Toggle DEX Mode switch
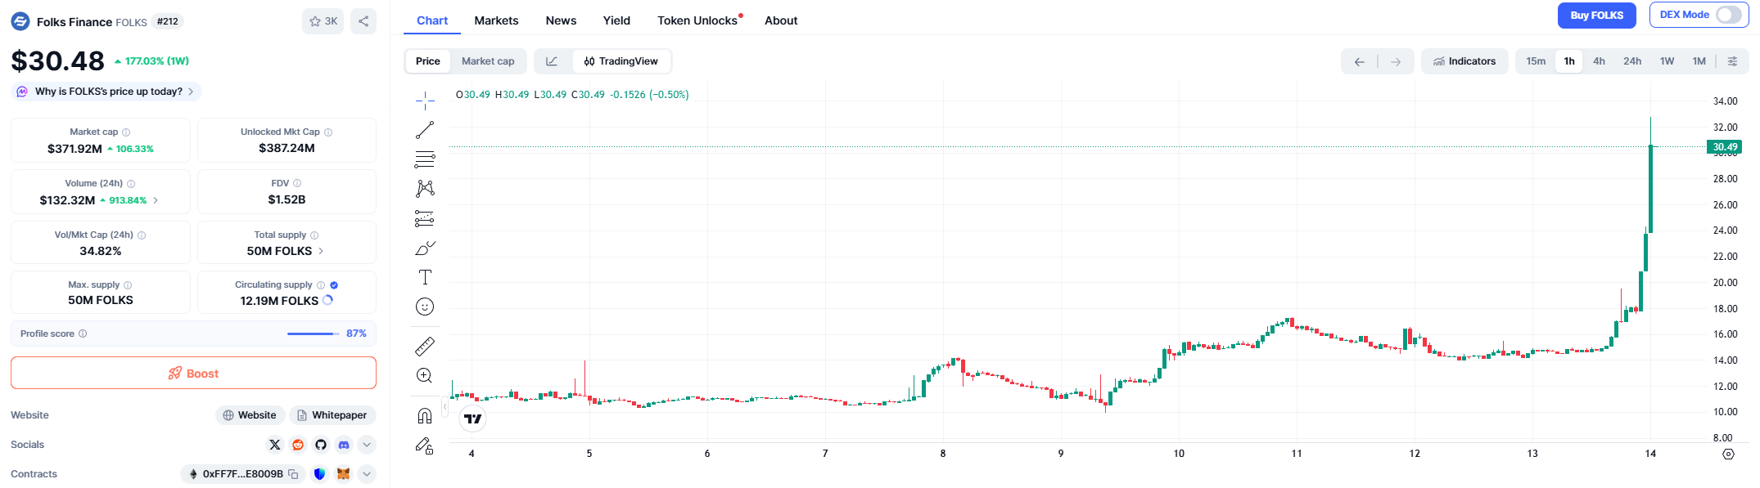 [1727, 15]
